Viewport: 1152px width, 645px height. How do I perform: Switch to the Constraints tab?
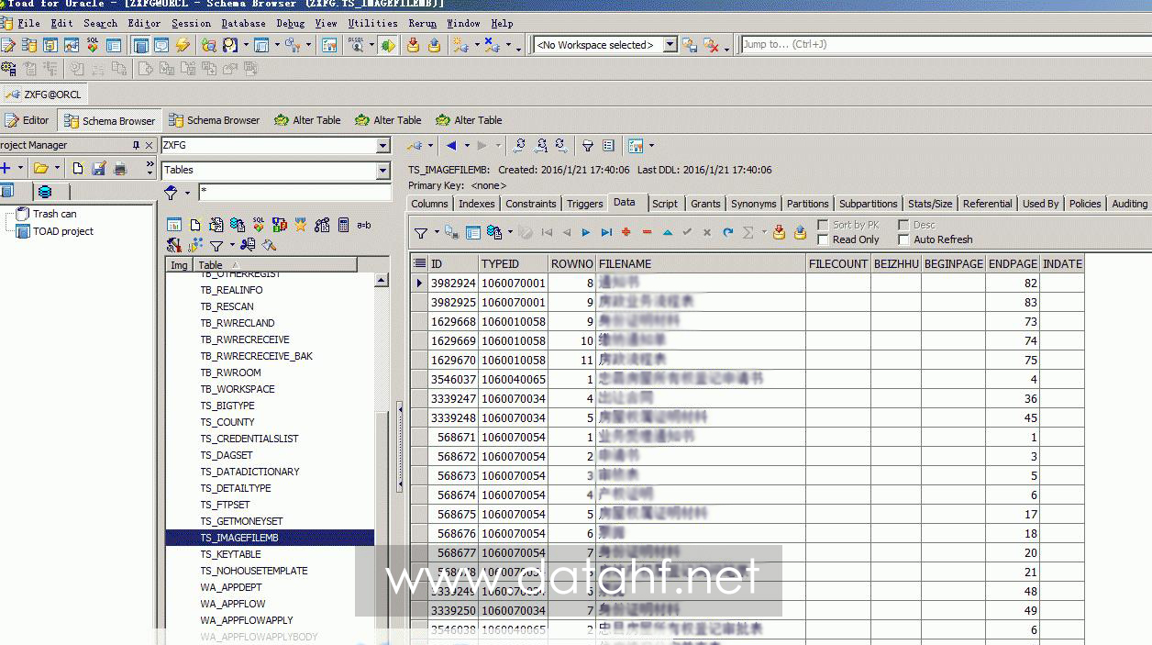(x=531, y=204)
